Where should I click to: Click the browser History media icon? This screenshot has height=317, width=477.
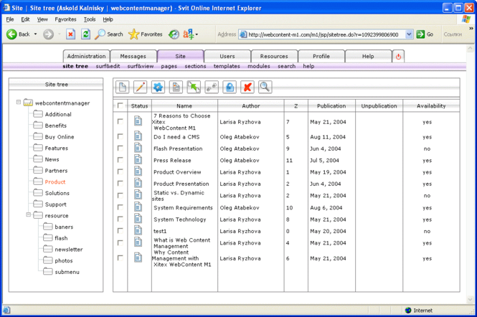174,34
